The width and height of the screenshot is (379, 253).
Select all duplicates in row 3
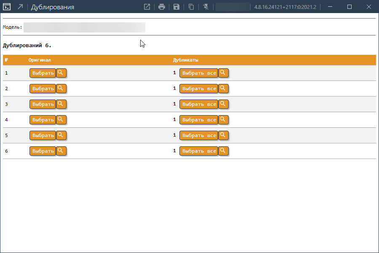199,104
